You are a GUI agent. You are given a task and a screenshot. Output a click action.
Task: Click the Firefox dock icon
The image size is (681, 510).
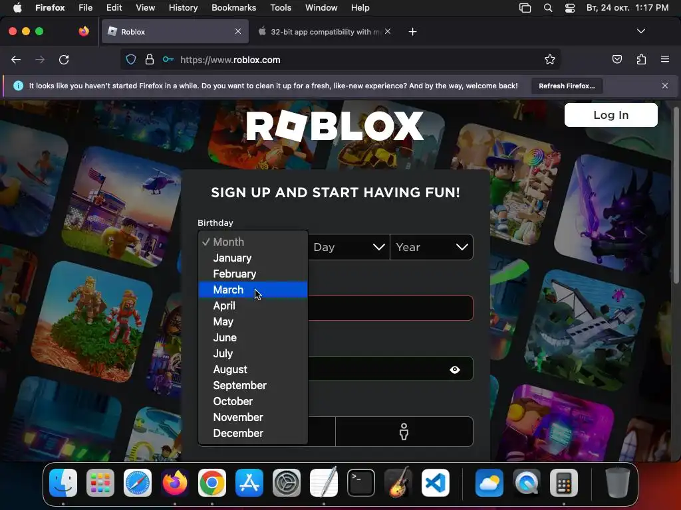(x=175, y=483)
